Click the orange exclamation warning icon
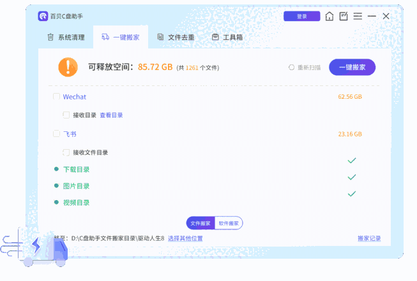 (x=68, y=67)
